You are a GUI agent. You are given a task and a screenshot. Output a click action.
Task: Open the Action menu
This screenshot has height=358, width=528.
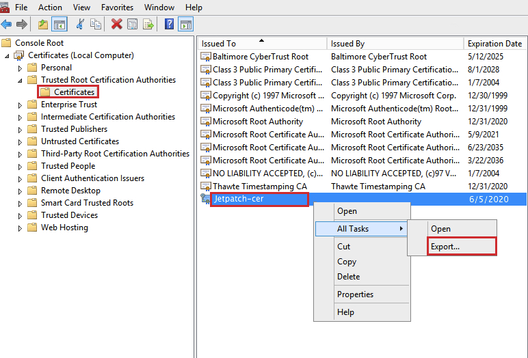[50, 7]
